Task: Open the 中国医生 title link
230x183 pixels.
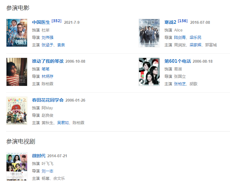Action: coord(41,22)
